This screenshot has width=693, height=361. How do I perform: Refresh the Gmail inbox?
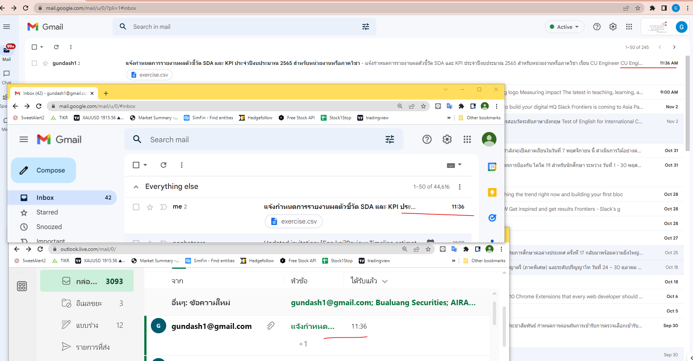coord(163,165)
